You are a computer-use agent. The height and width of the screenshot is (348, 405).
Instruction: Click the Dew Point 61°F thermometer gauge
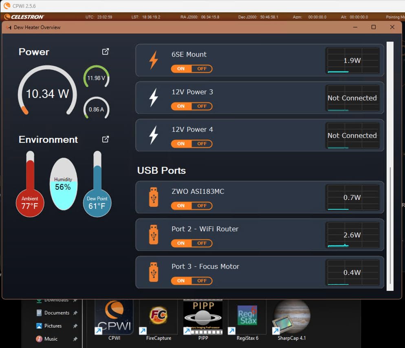pyautogui.click(x=97, y=184)
